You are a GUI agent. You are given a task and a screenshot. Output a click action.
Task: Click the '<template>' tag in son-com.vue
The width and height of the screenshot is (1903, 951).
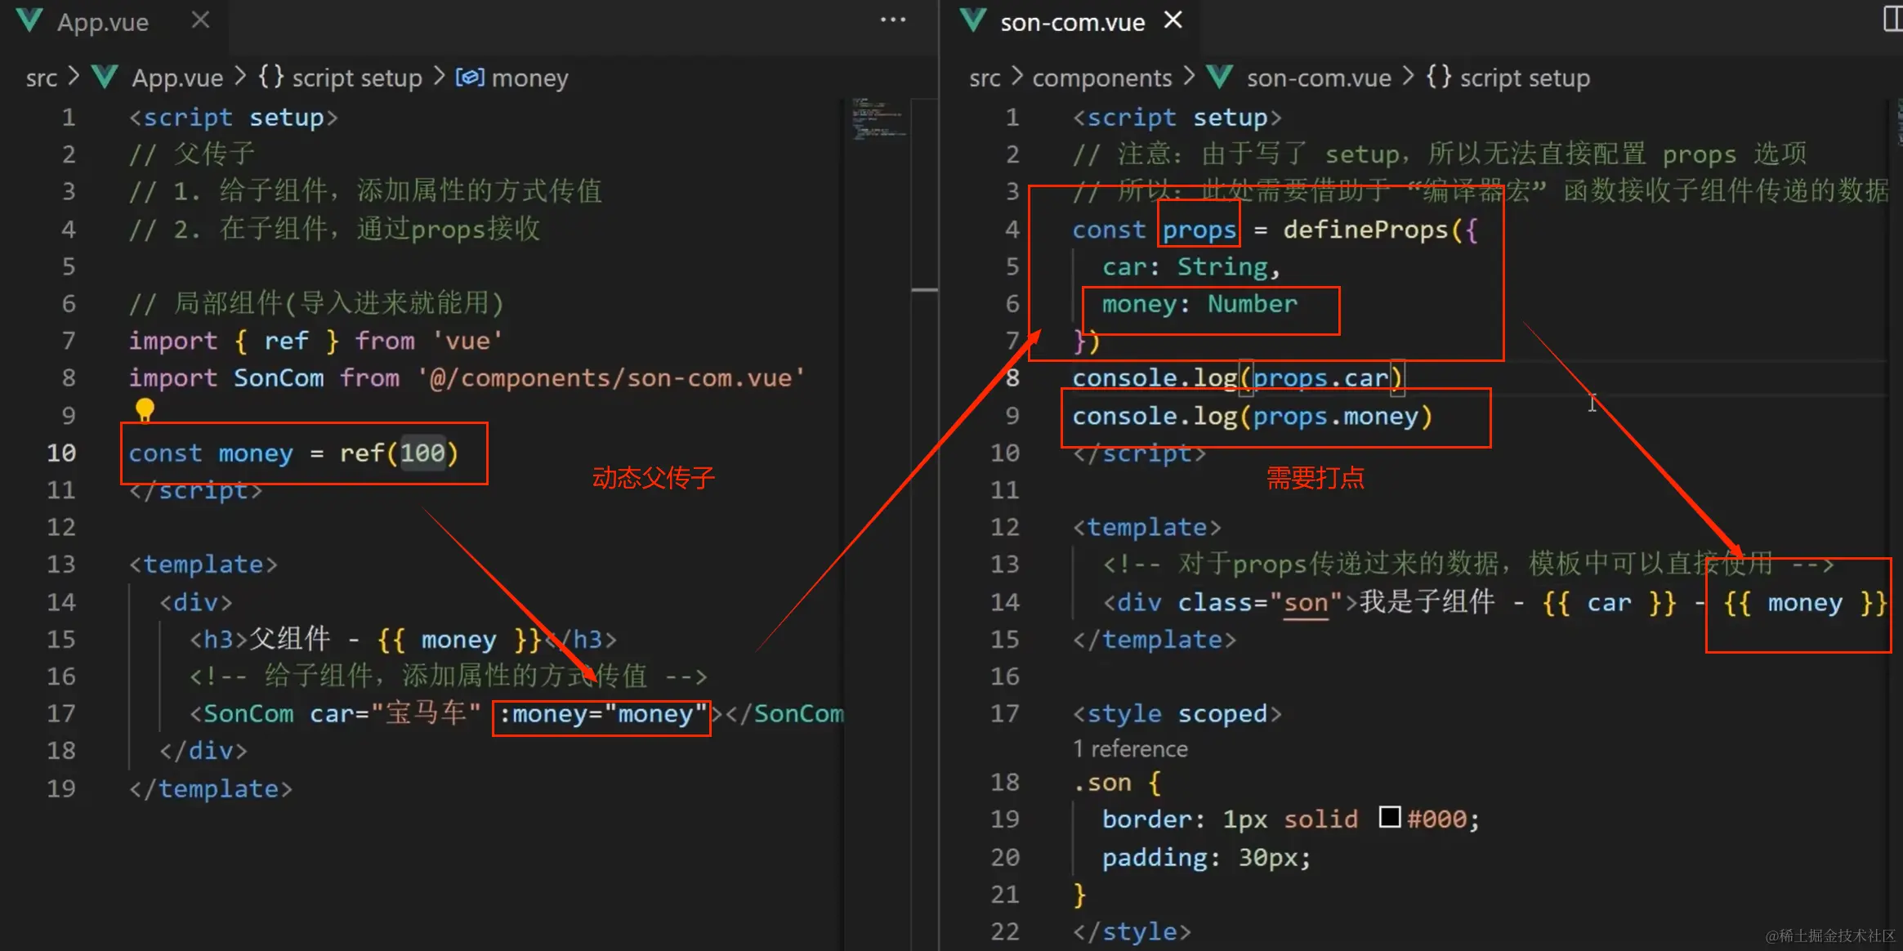click(1146, 527)
